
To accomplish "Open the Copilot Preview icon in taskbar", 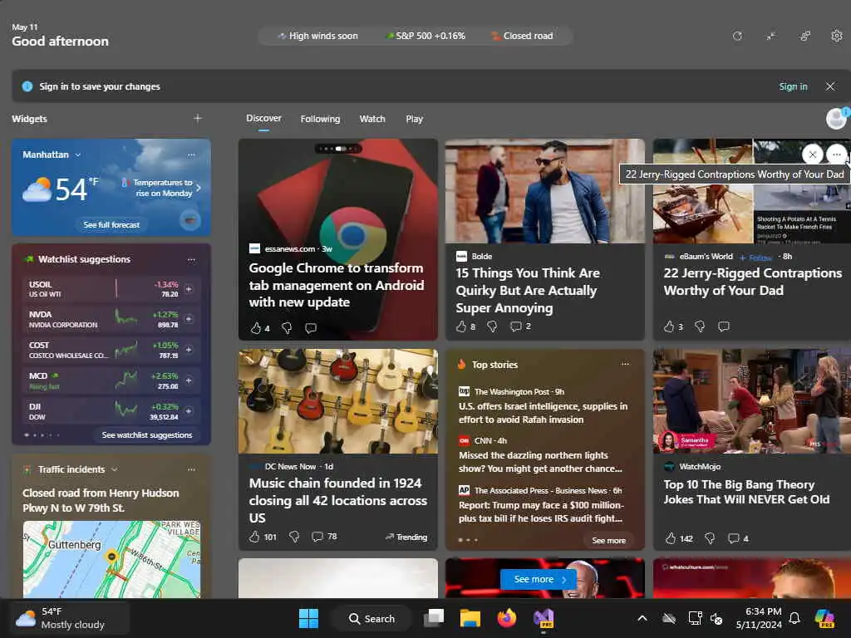I will (824, 618).
